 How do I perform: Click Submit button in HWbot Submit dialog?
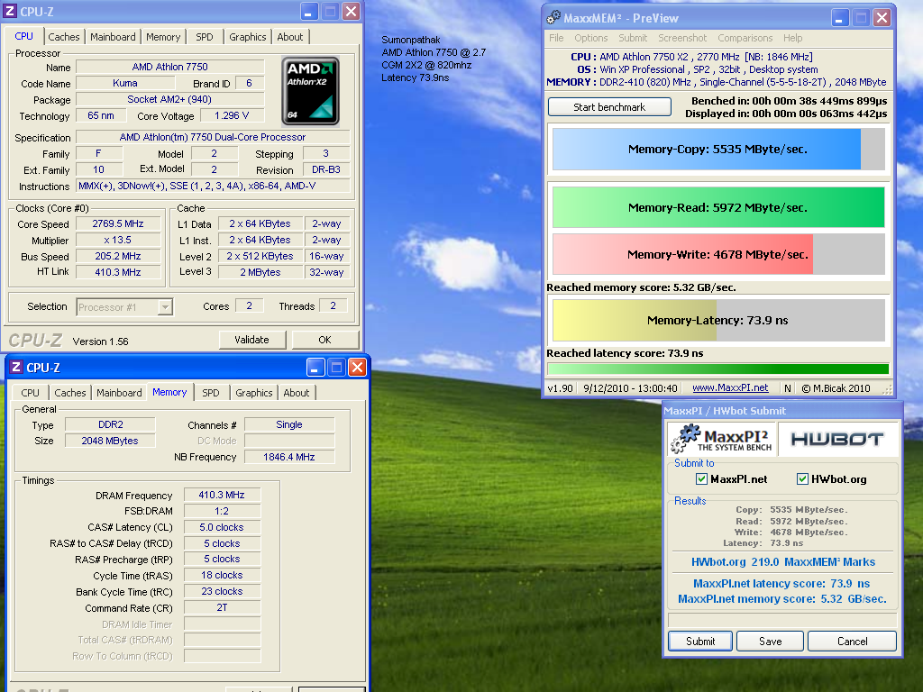[700, 642]
